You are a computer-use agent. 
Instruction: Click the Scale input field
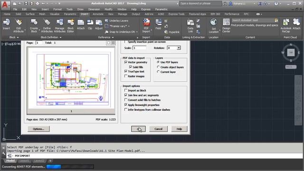pyautogui.click(x=139, y=48)
